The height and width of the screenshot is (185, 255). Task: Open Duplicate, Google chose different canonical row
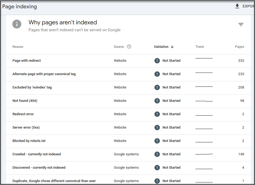pos(54,181)
